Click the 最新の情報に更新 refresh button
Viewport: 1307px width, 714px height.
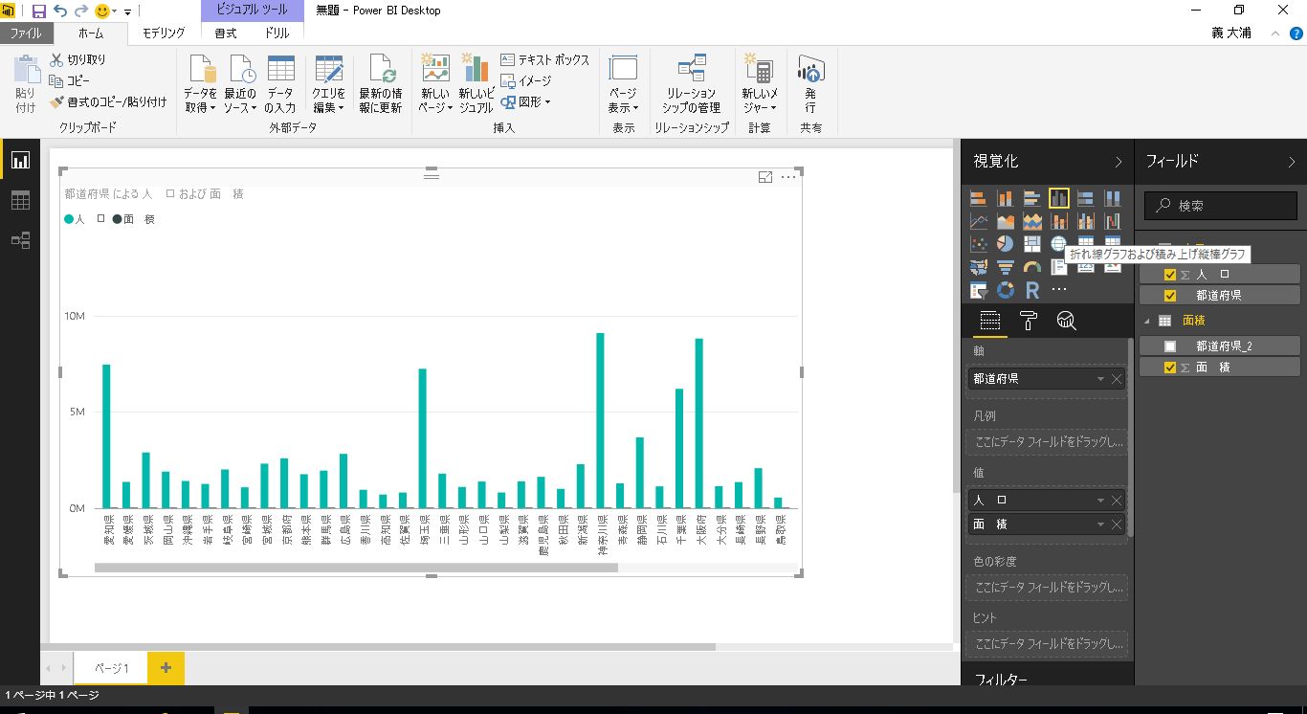[381, 84]
